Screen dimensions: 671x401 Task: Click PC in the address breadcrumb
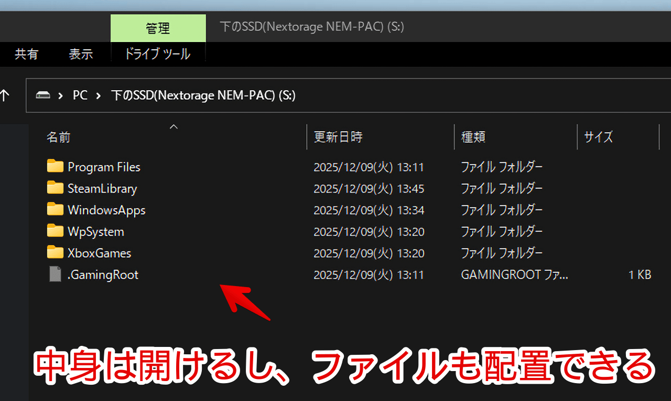tap(80, 96)
